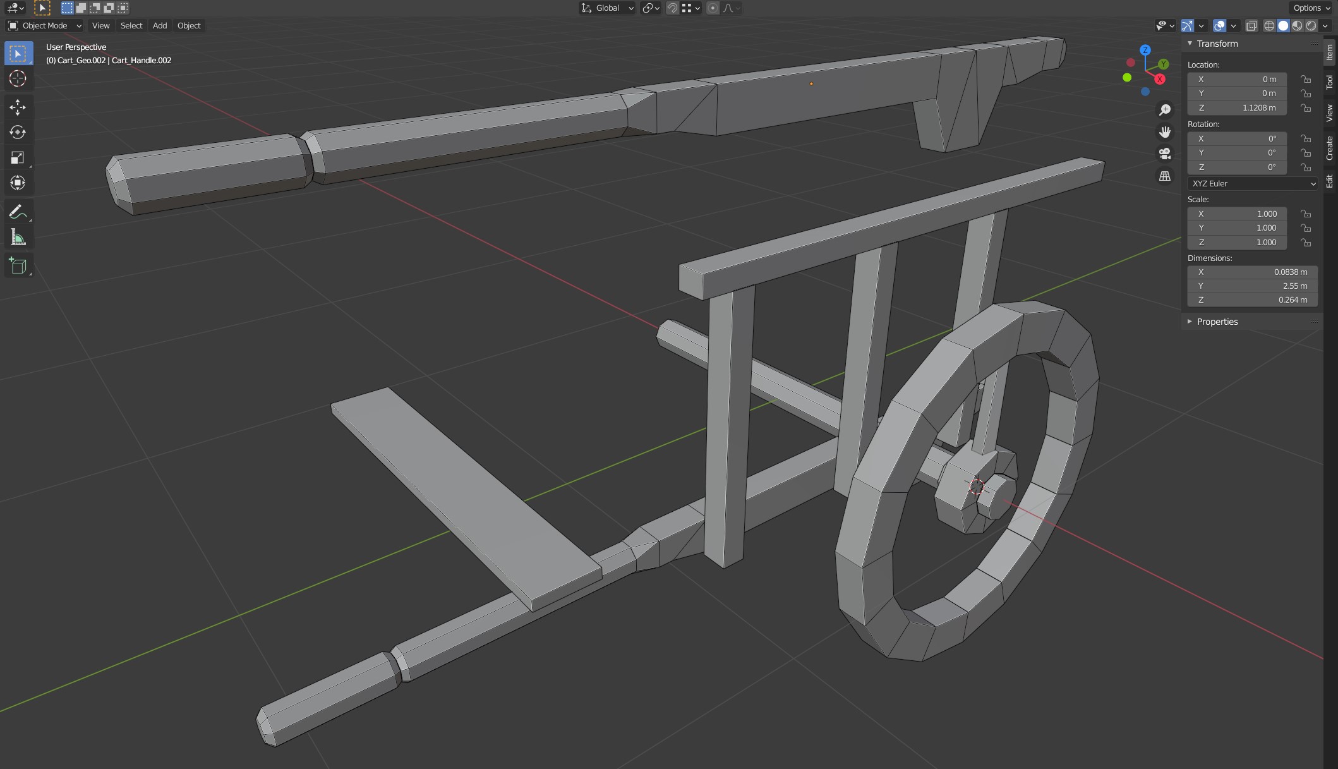The width and height of the screenshot is (1338, 769).
Task: Open the Object Mode dropdown
Action: [44, 25]
